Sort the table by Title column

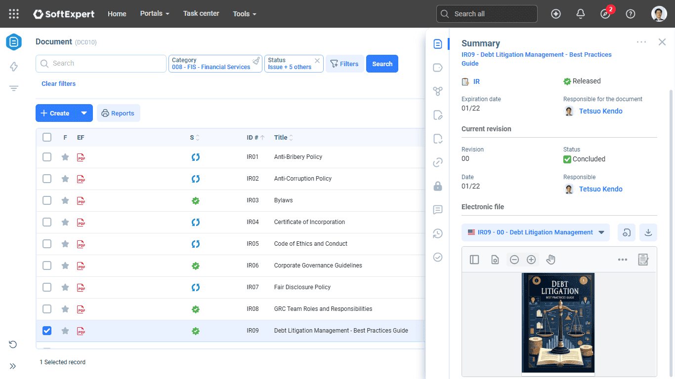tap(284, 138)
